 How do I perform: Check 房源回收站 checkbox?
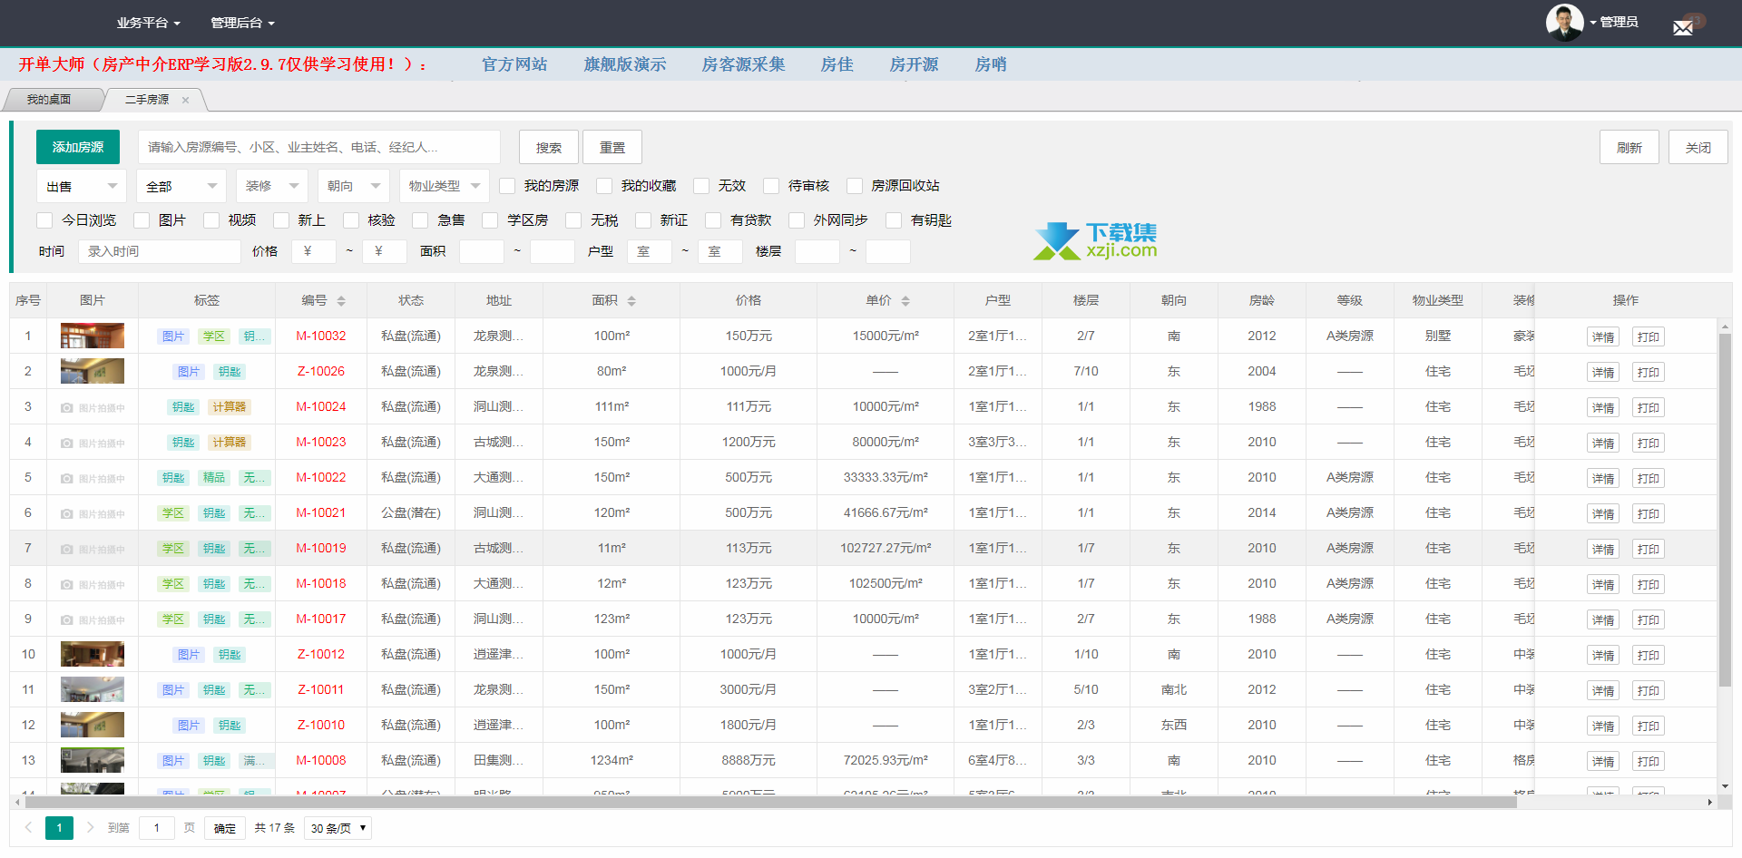[855, 186]
